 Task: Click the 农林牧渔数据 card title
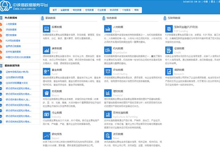click(120, 112)
